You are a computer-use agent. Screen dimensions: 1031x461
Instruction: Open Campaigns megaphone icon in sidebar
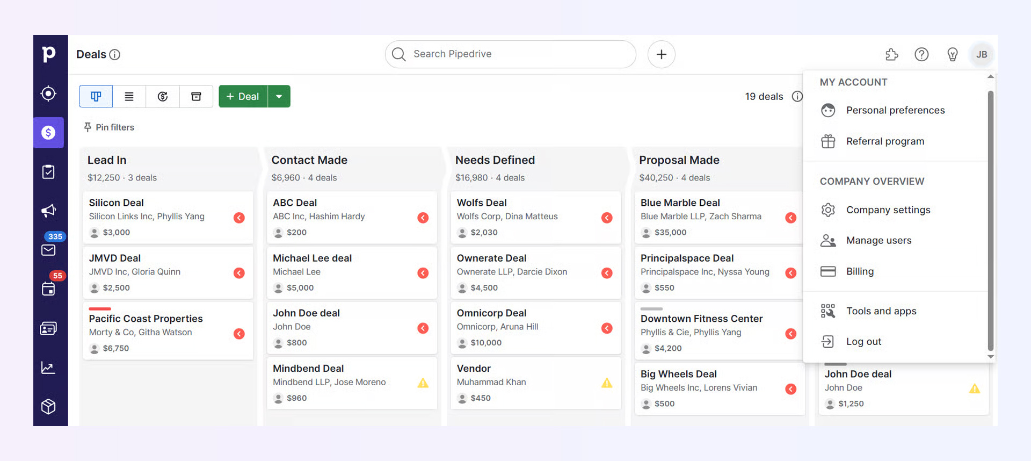[48, 211]
